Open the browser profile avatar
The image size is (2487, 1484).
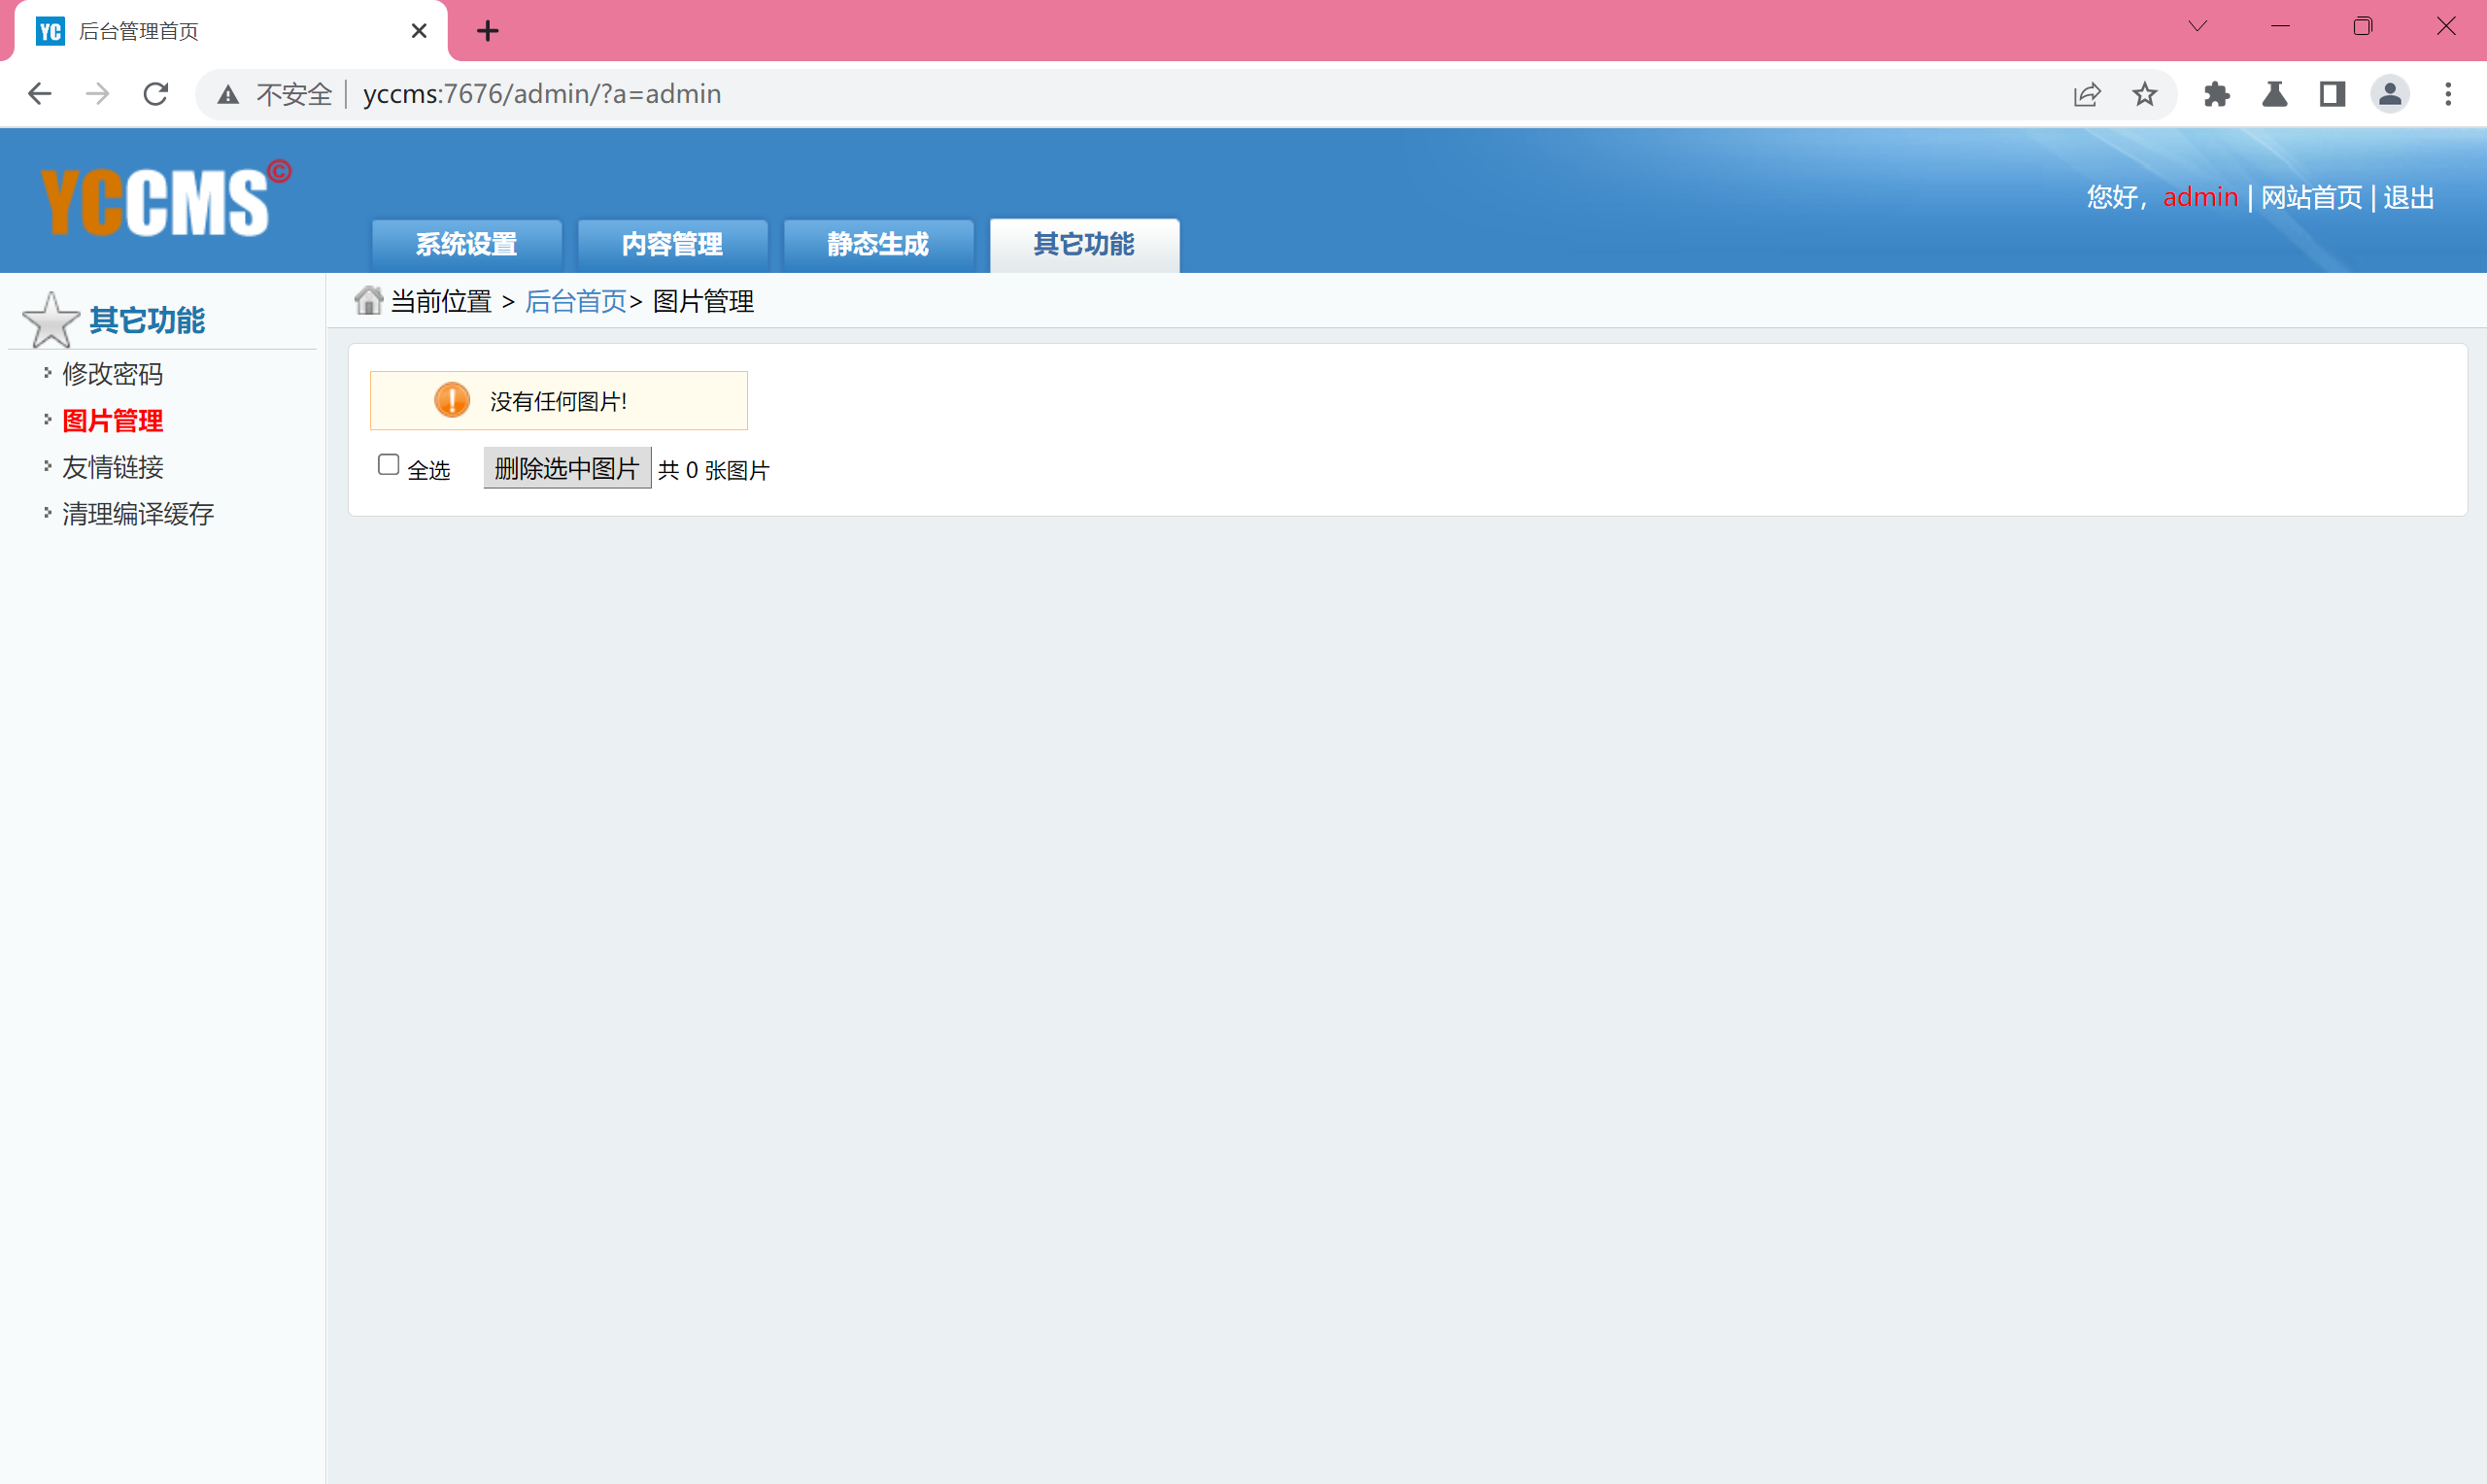click(x=2389, y=94)
